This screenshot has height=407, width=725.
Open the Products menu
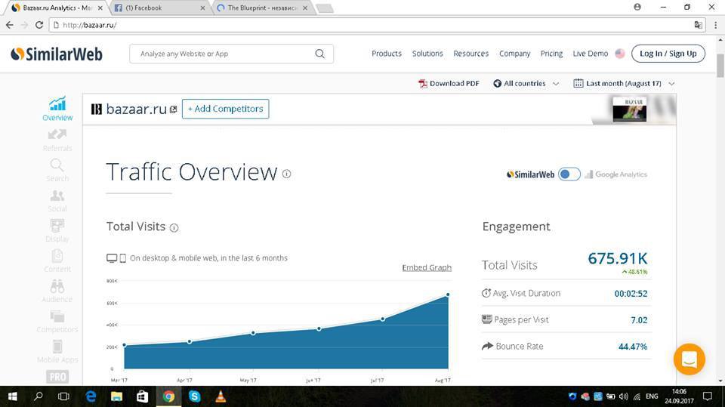(x=387, y=54)
